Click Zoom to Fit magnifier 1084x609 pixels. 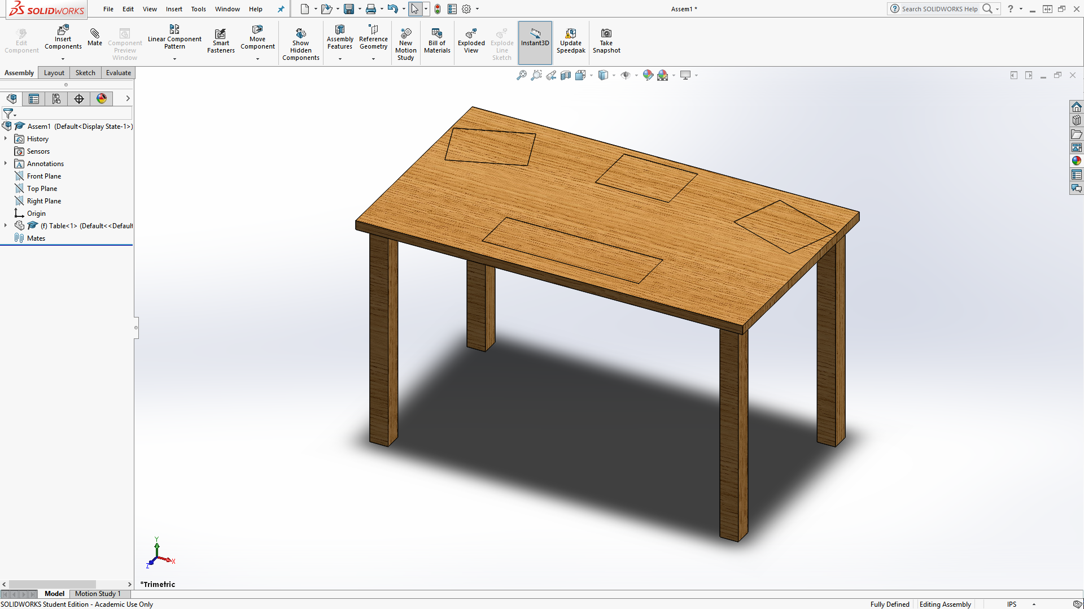tap(522, 75)
